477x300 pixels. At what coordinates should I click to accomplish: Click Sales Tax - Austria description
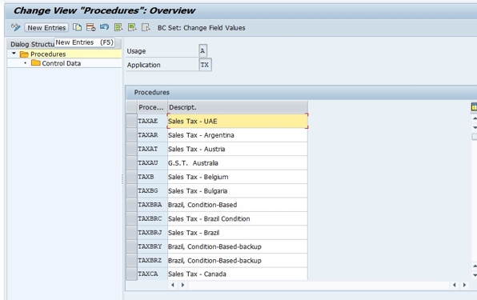point(237,149)
